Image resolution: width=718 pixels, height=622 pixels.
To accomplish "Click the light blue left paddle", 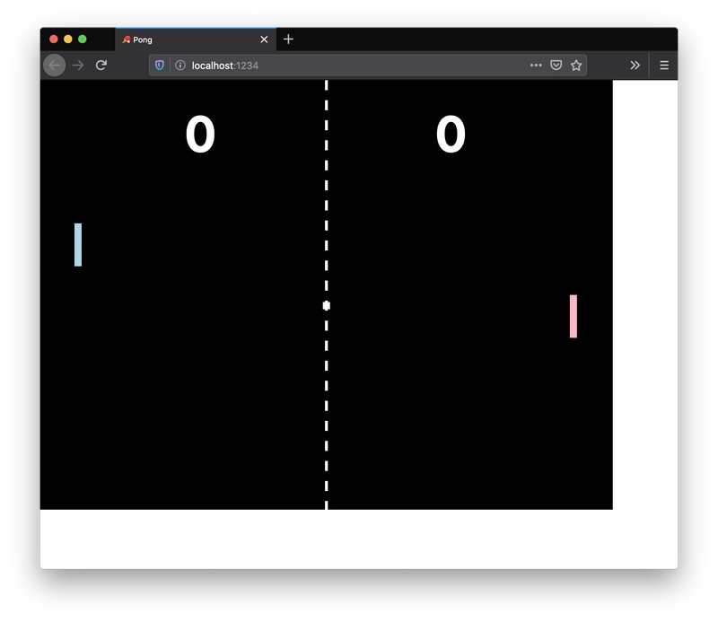I will (78, 244).
